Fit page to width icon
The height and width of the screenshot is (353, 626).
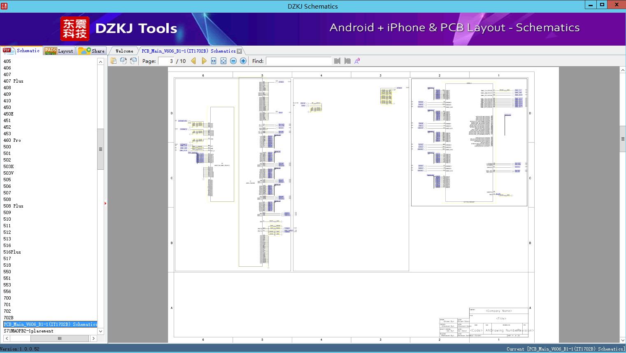tap(214, 61)
